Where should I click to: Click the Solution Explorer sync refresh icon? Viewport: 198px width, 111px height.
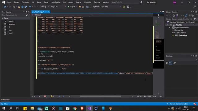[x=186, y=15]
